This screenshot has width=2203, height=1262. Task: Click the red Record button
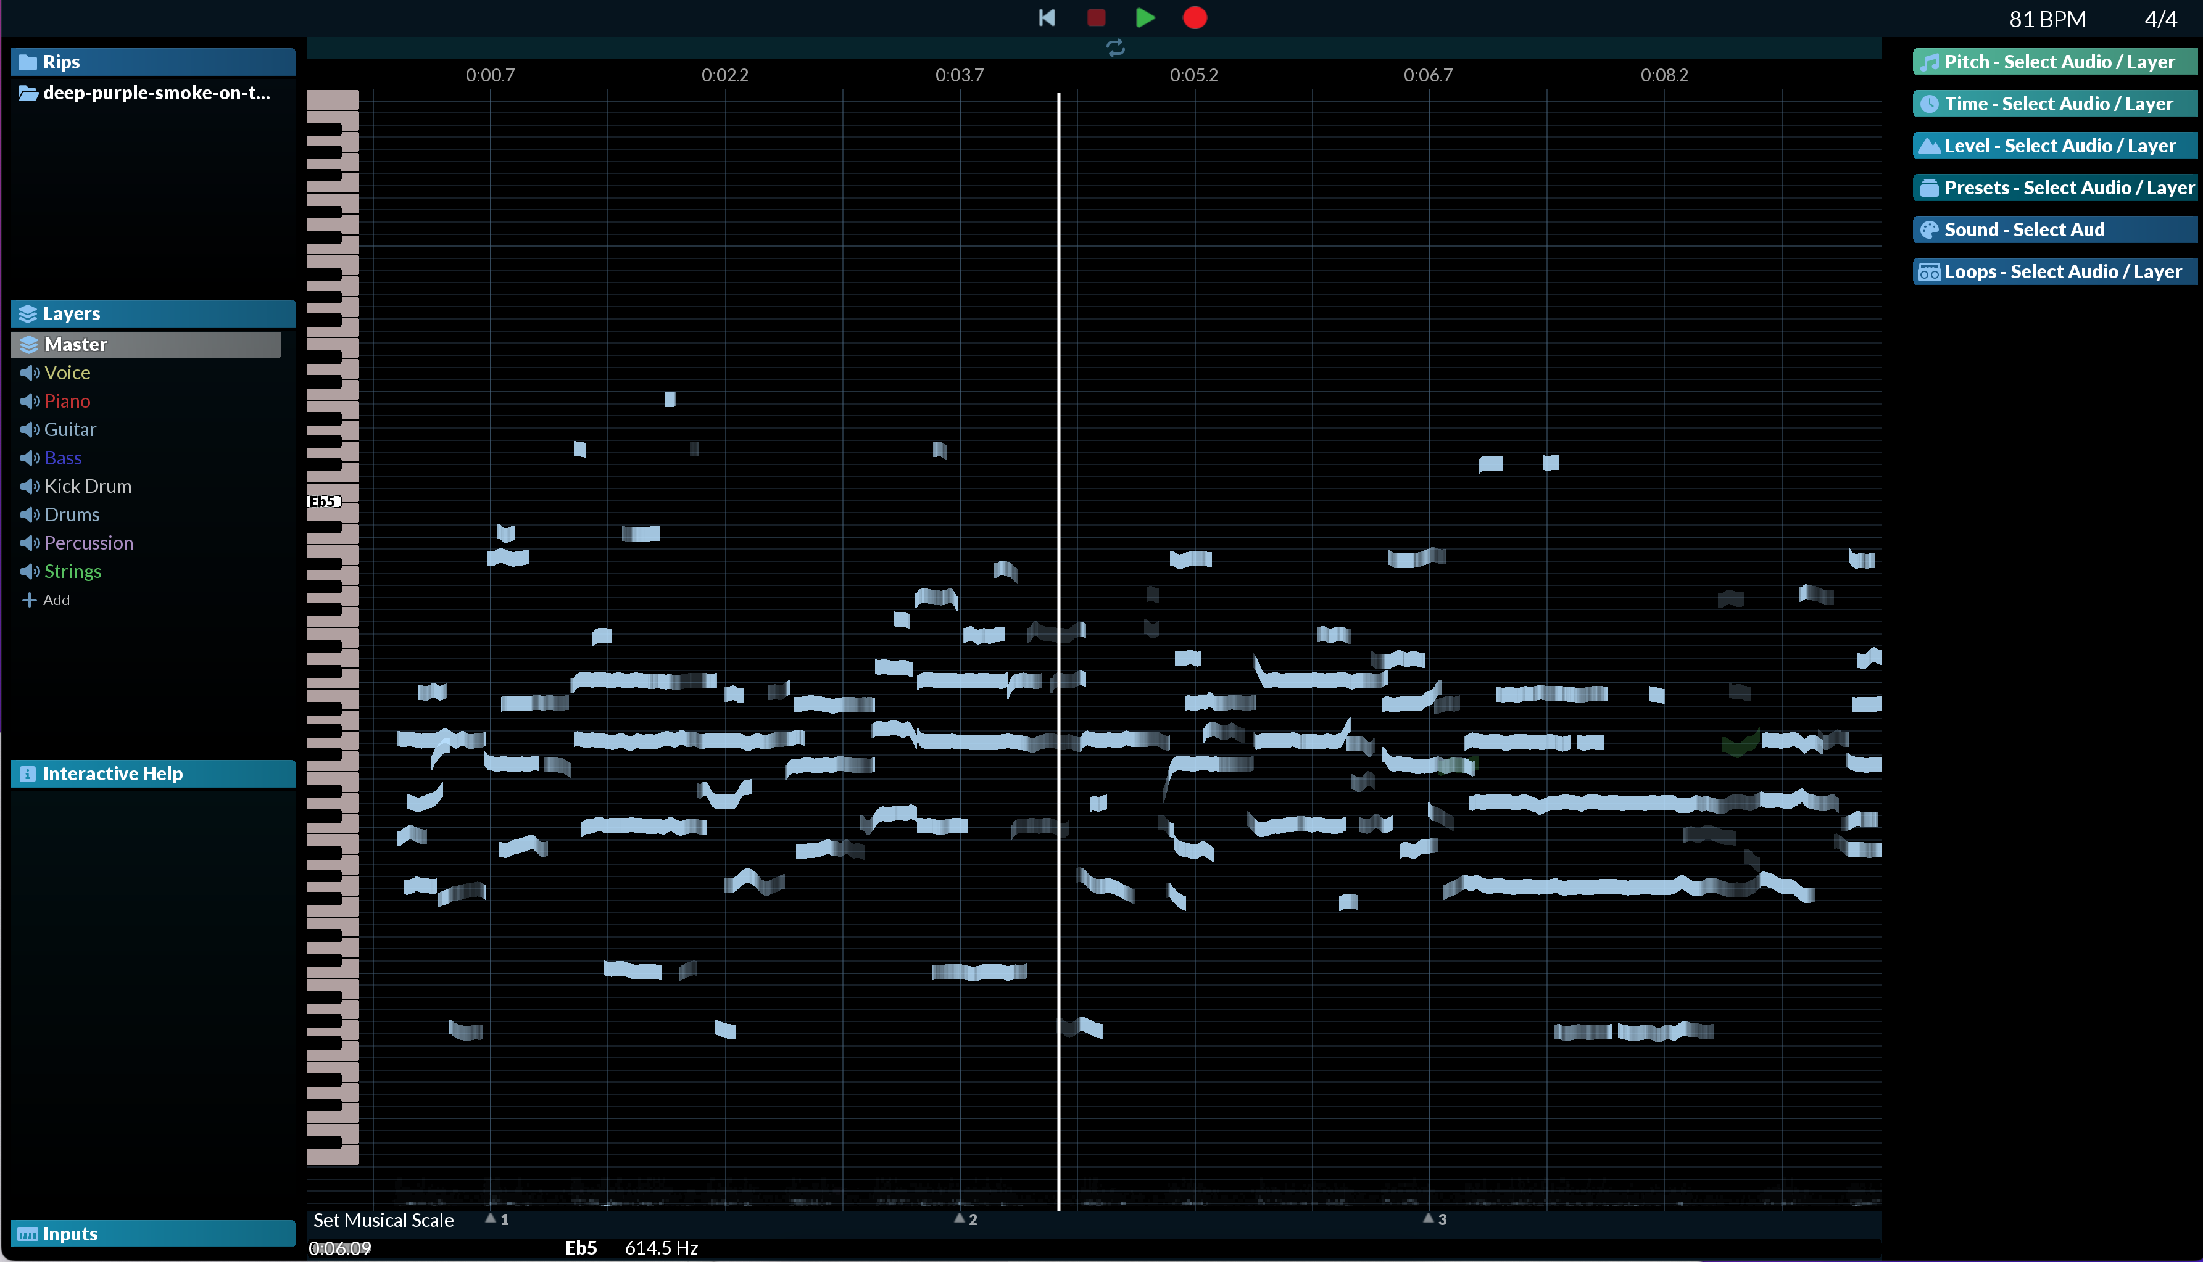click(1194, 17)
